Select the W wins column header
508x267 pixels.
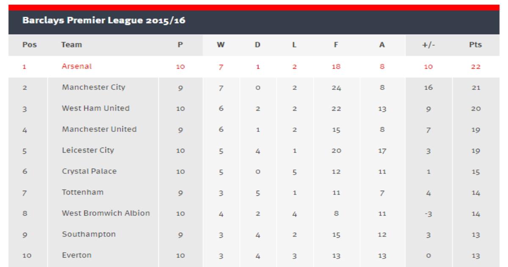(x=220, y=44)
